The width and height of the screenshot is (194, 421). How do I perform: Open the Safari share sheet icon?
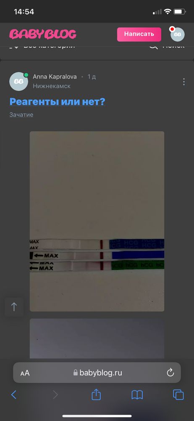click(x=96, y=394)
